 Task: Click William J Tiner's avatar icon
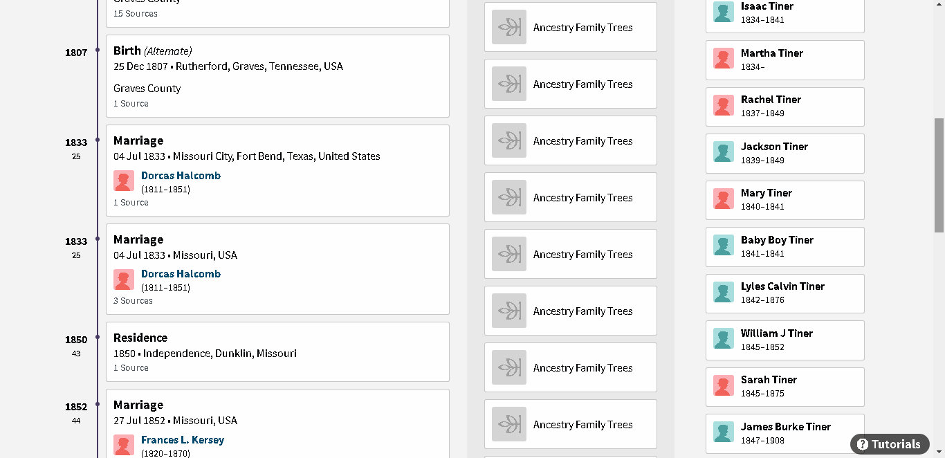coord(724,339)
